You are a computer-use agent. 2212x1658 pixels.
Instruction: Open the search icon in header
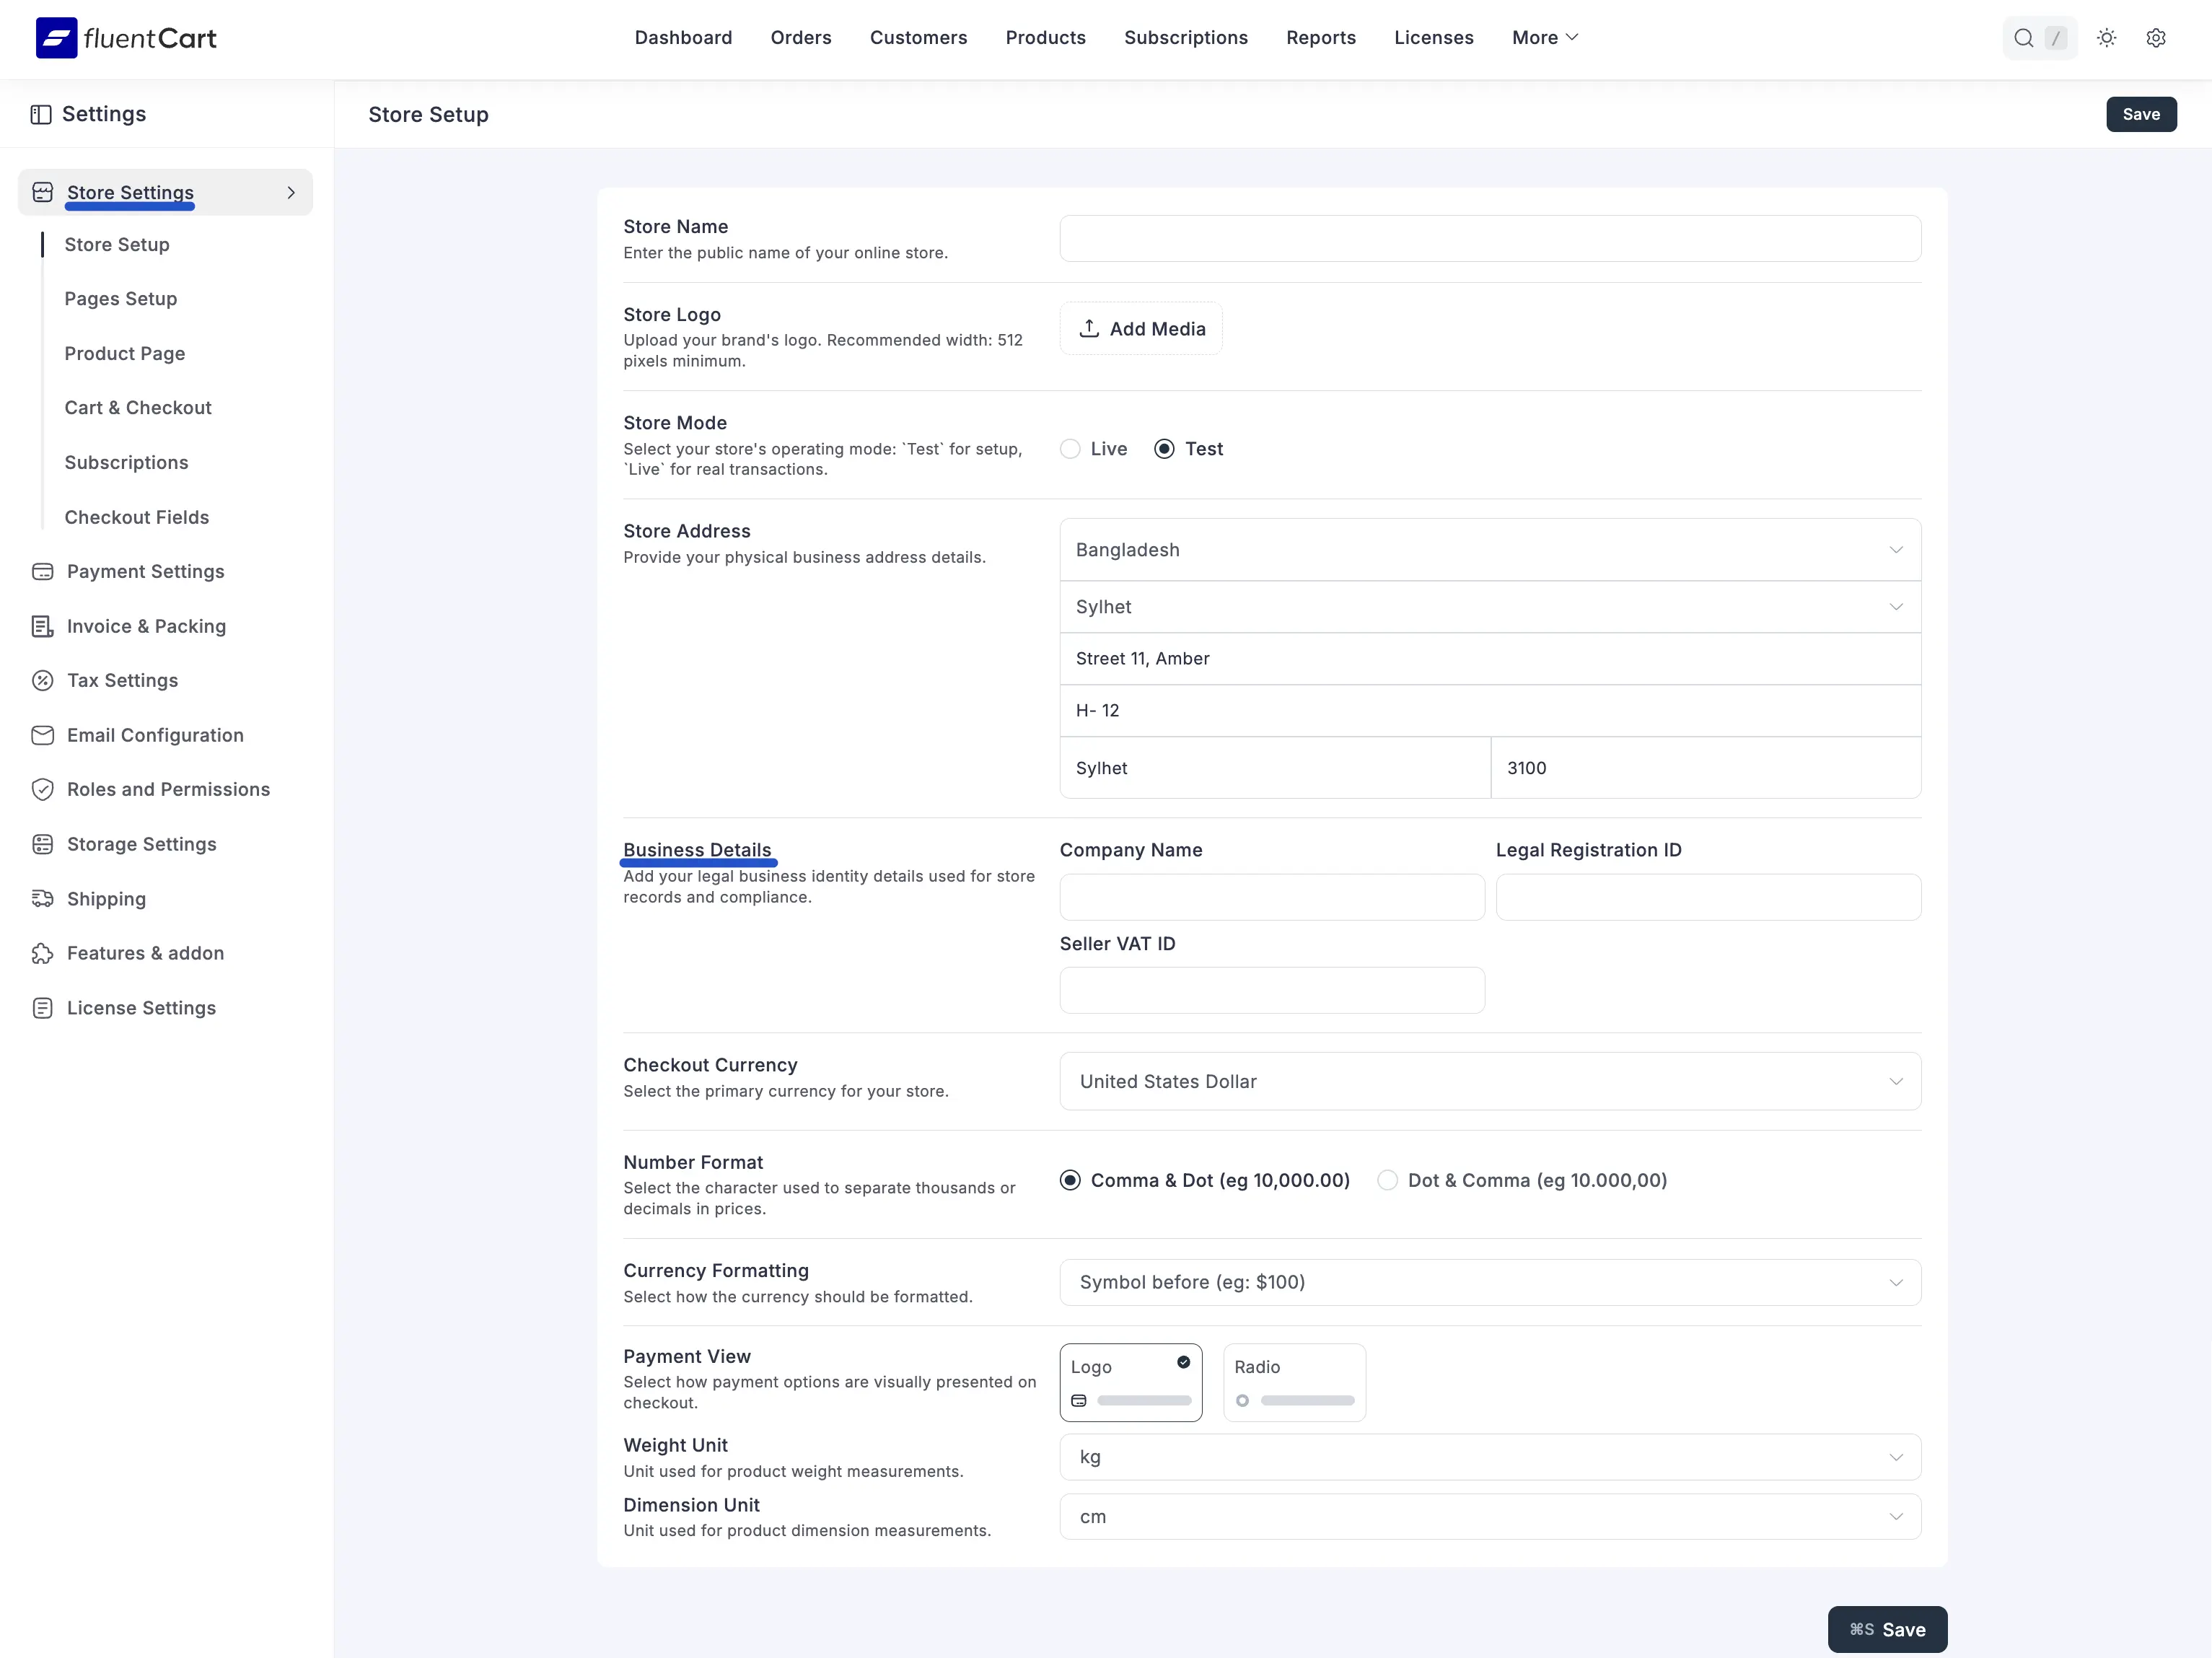click(2023, 38)
